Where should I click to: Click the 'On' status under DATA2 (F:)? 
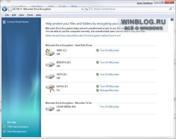pyautogui.click(x=58, y=90)
